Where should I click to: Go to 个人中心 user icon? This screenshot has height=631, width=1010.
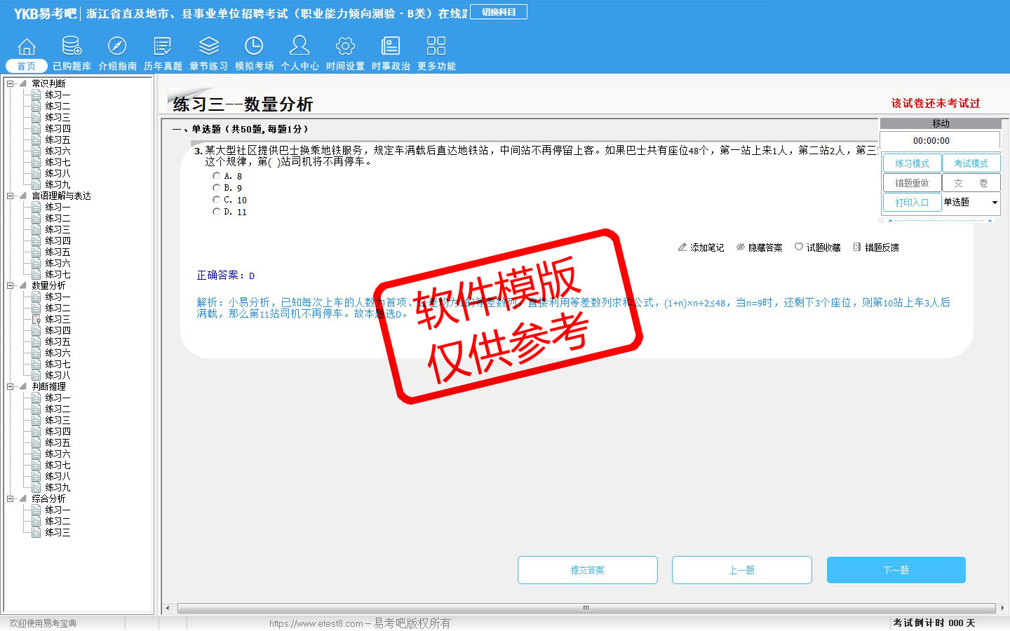tap(299, 46)
